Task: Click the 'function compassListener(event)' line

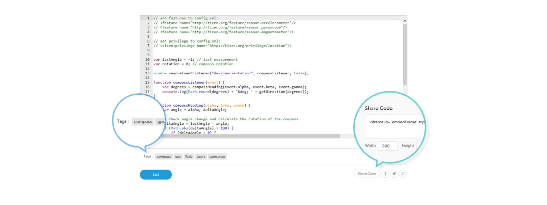Action: click(x=189, y=82)
